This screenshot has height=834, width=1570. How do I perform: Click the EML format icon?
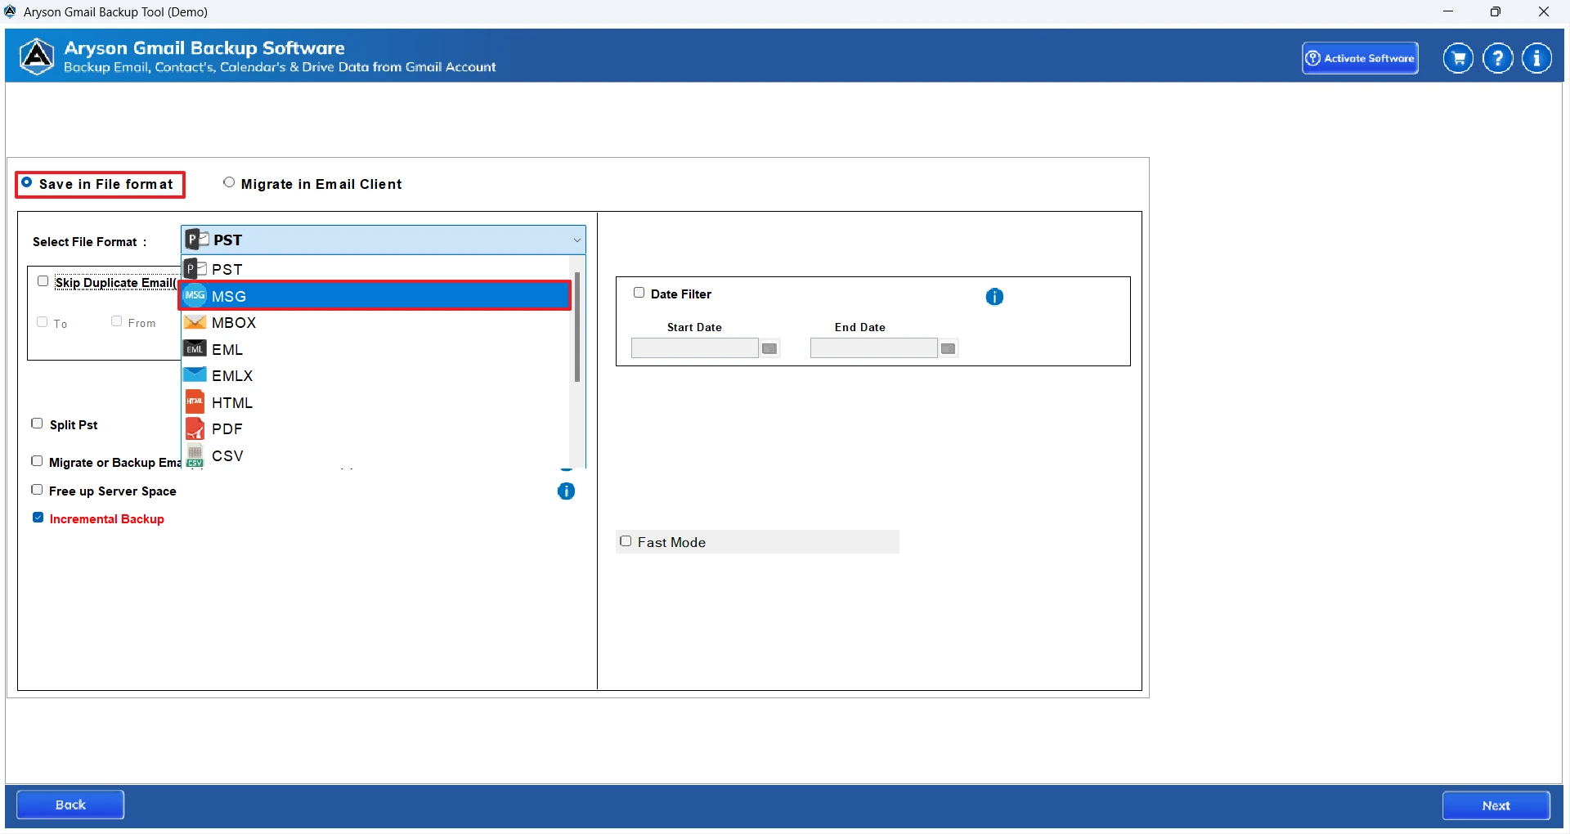point(195,349)
